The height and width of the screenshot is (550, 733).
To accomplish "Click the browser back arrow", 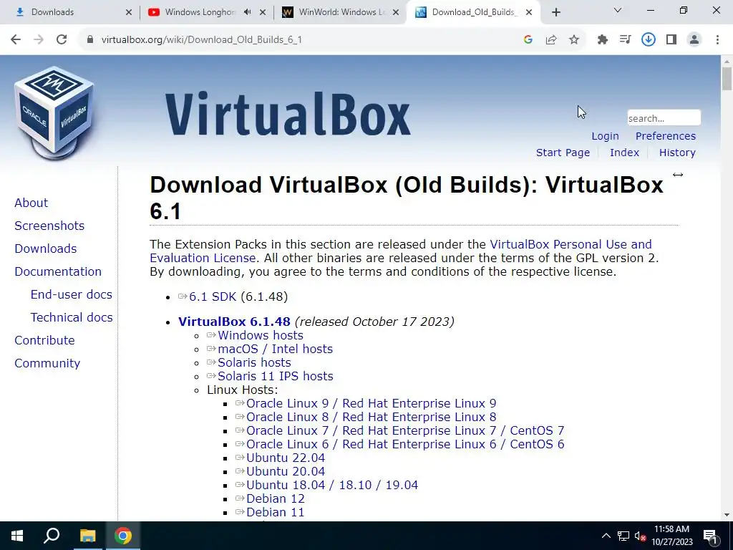I will (16, 40).
